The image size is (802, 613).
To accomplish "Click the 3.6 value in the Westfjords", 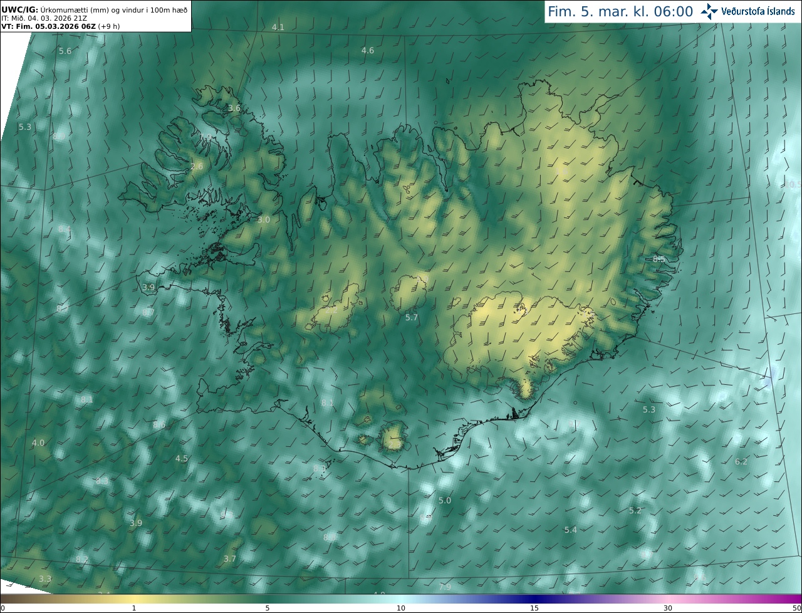I will pos(234,108).
